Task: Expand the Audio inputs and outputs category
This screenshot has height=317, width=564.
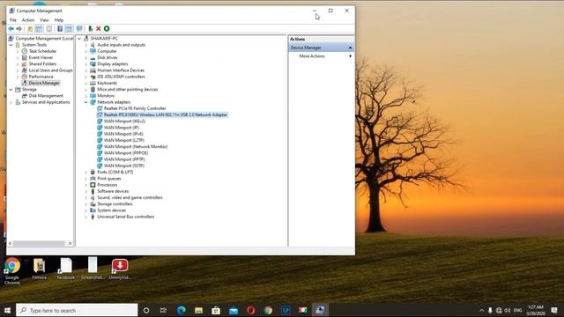Action: tap(86, 45)
